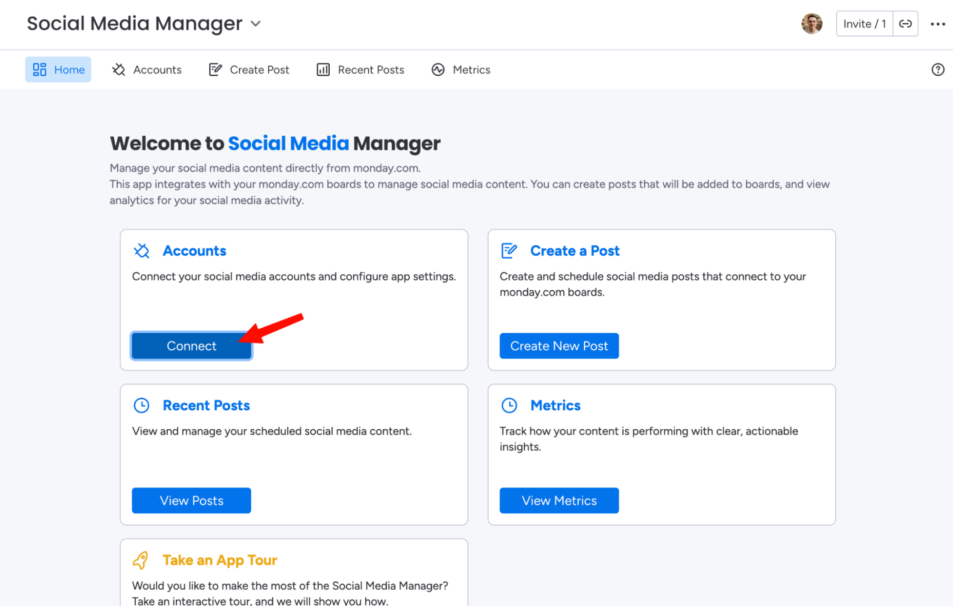This screenshot has height=606, width=953.
Task: Click 'Track how your content is performing' text
Action: (x=649, y=439)
